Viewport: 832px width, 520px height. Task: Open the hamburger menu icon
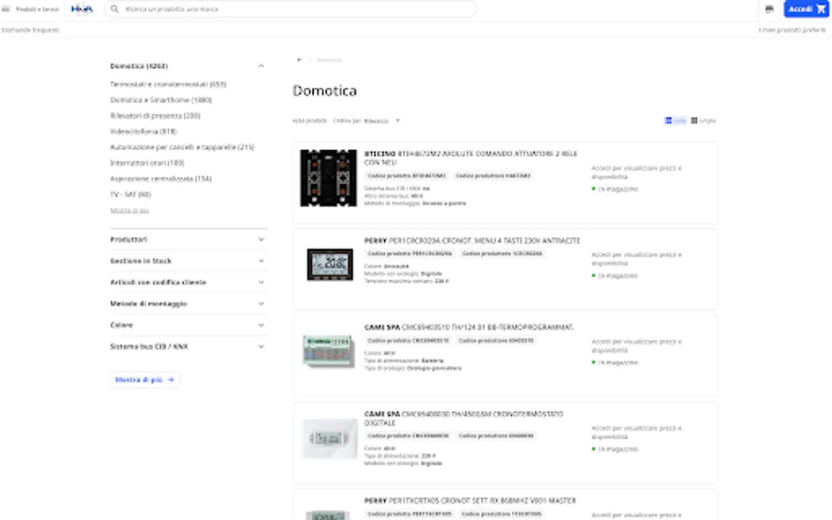[x=6, y=9]
